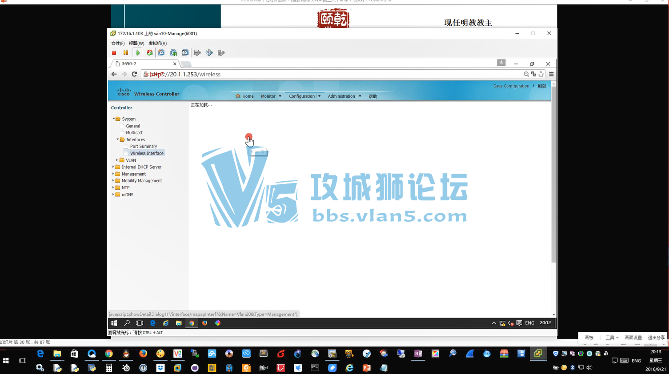Bookmark this page with star icon

(541, 74)
